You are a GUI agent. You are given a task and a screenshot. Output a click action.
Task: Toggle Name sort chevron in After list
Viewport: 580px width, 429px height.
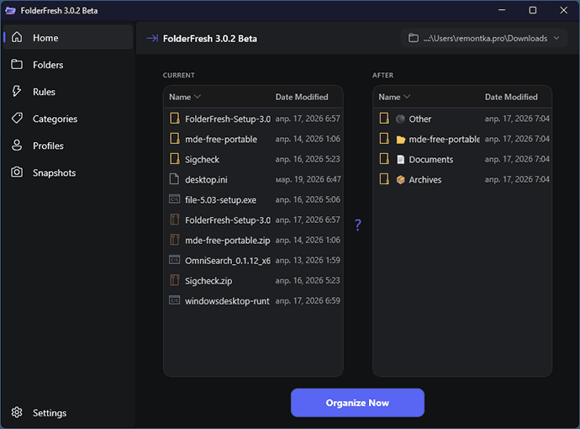click(407, 97)
